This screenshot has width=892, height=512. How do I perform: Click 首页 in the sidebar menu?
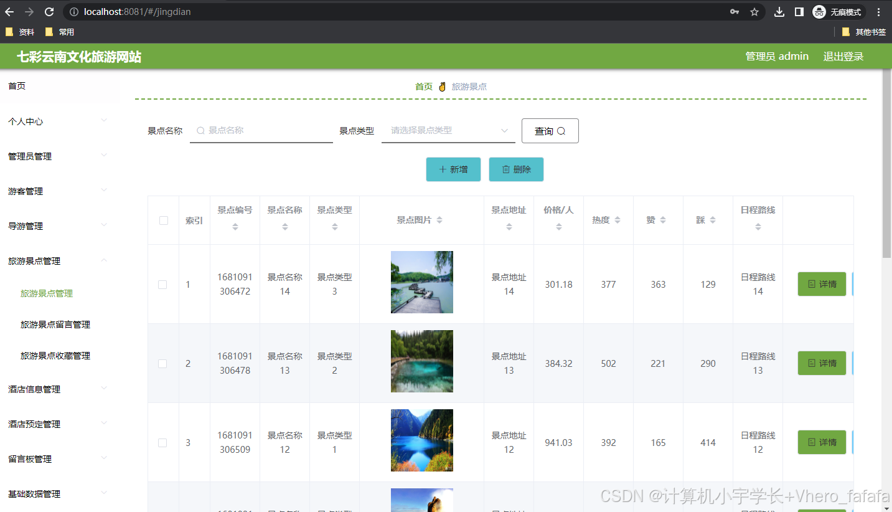(x=17, y=85)
